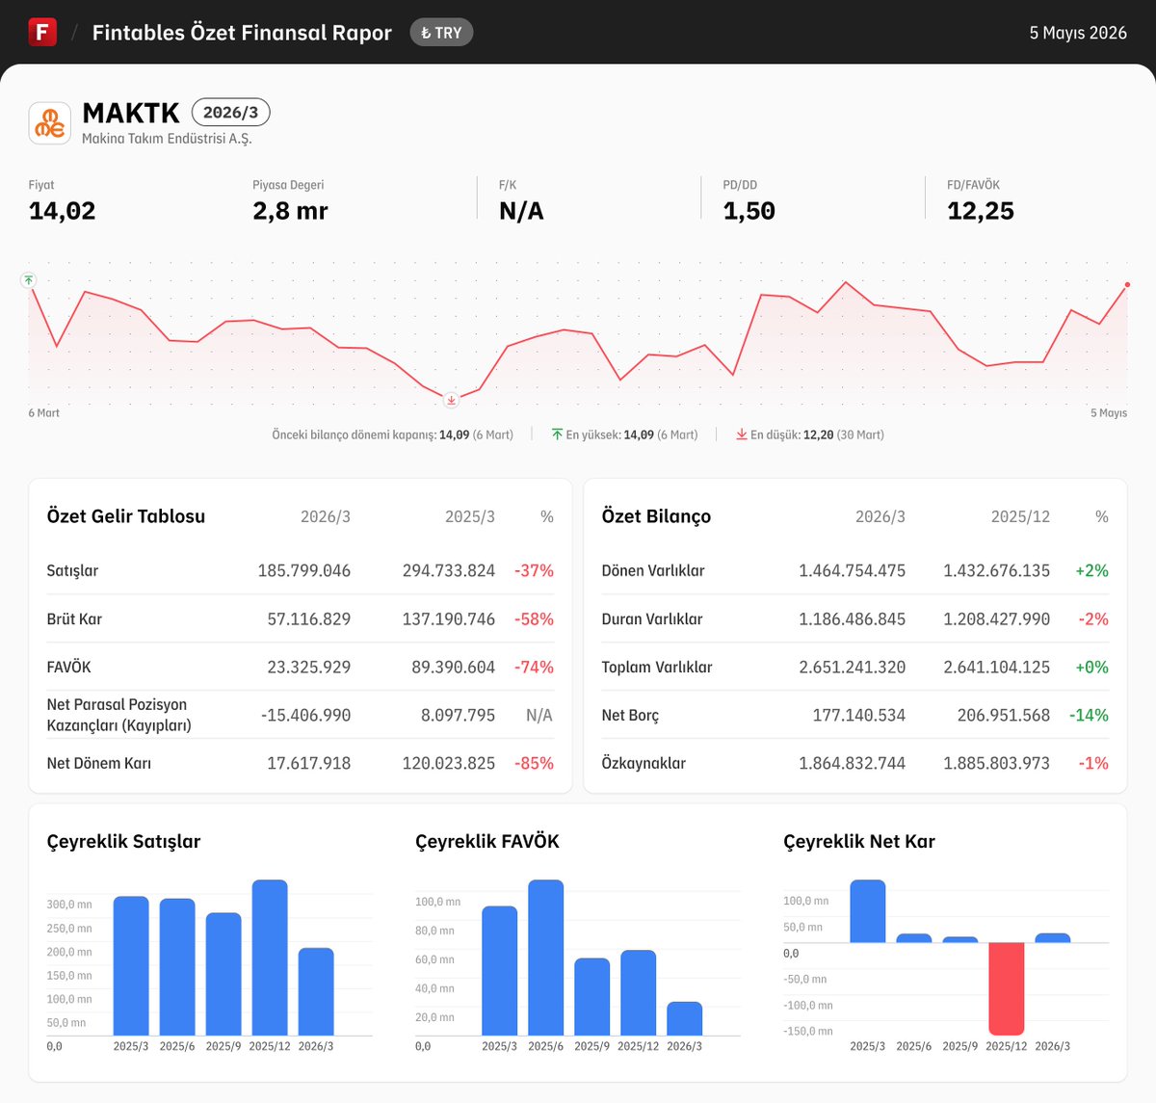Click Makina Takım Endüstrisi A.Ş. name
The height and width of the screenshot is (1103, 1156).
[x=167, y=139]
